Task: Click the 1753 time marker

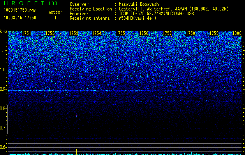Action: (74, 33)
